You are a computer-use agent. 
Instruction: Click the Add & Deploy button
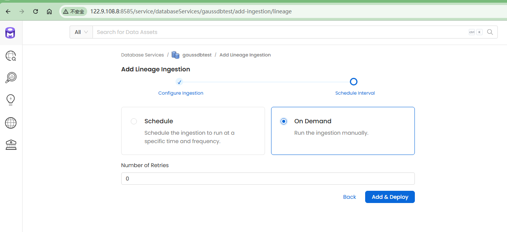pyautogui.click(x=390, y=197)
